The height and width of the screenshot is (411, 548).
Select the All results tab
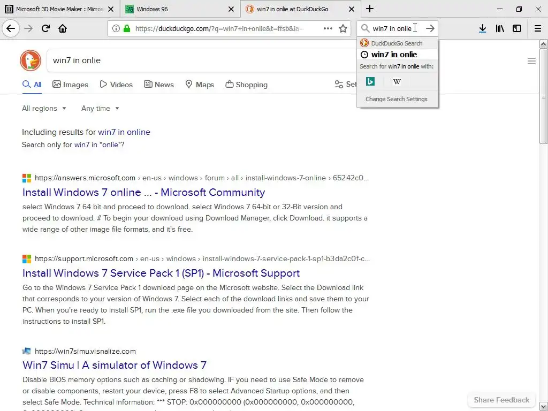click(x=32, y=85)
